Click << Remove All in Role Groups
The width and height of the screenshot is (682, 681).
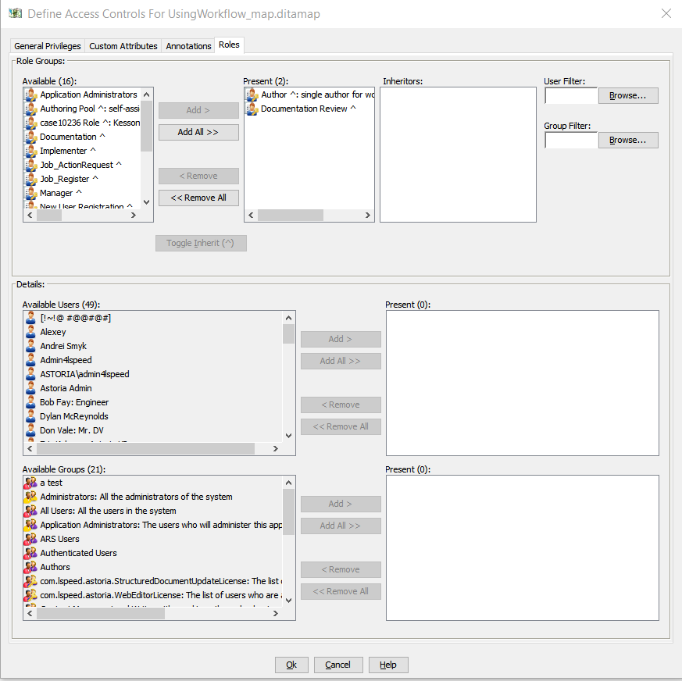[x=198, y=198]
